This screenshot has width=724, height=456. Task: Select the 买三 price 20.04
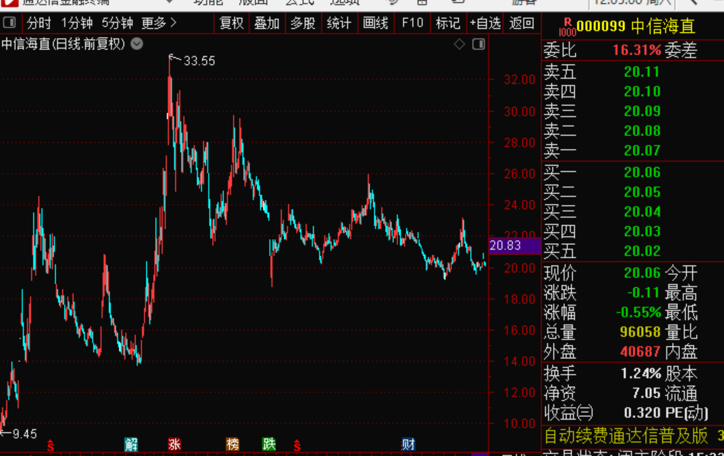(642, 211)
